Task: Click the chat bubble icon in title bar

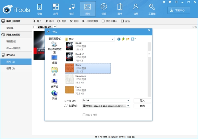Action: (170, 2)
